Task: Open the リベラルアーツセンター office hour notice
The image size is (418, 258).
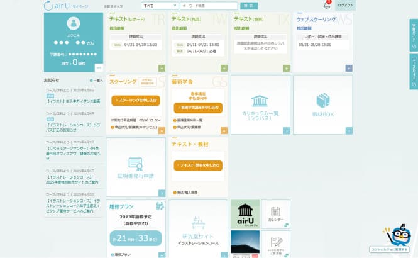Action: point(74,154)
